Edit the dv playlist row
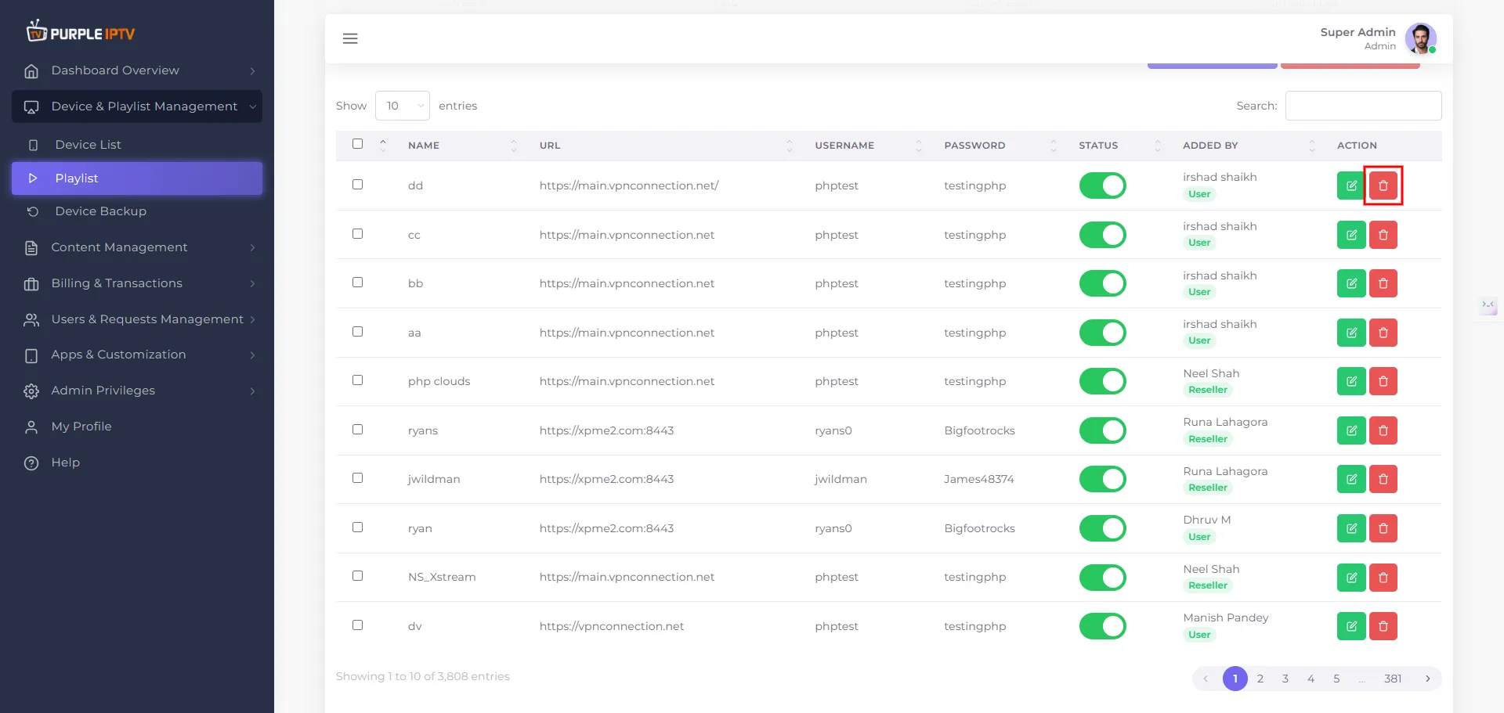1504x713 pixels. tap(1351, 626)
